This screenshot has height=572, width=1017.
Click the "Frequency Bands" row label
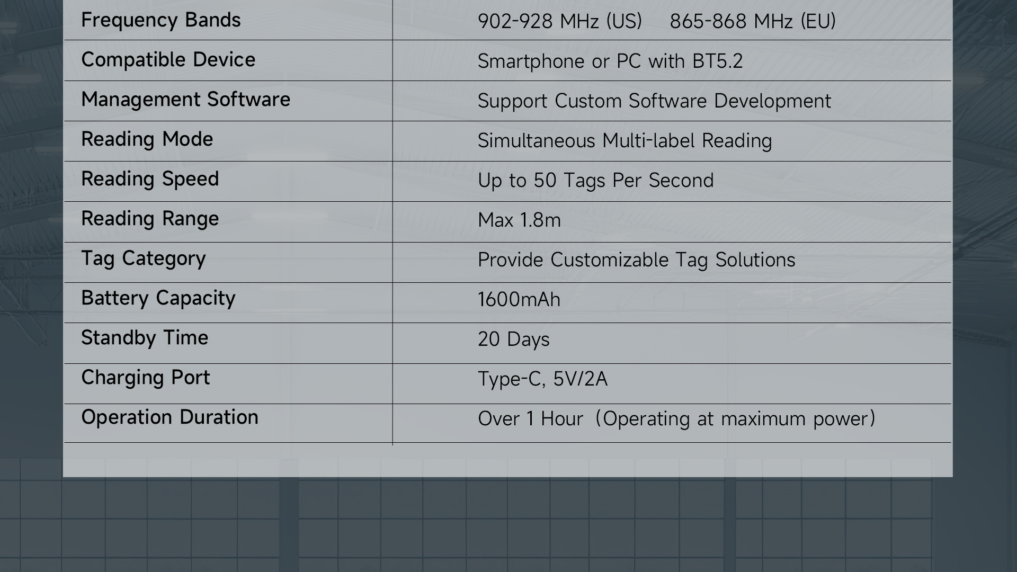coord(160,20)
